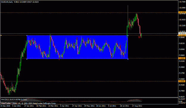The height and width of the screenshot is (108, 186).
Task: Click 9.9540 on the price axis
Action: click(x=182, y=37)
